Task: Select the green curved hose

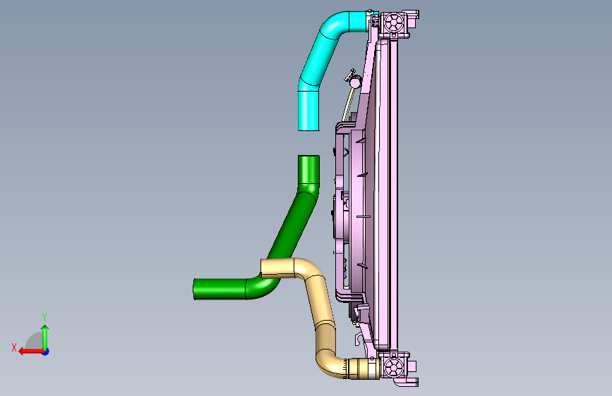Action: pos(291,230)
